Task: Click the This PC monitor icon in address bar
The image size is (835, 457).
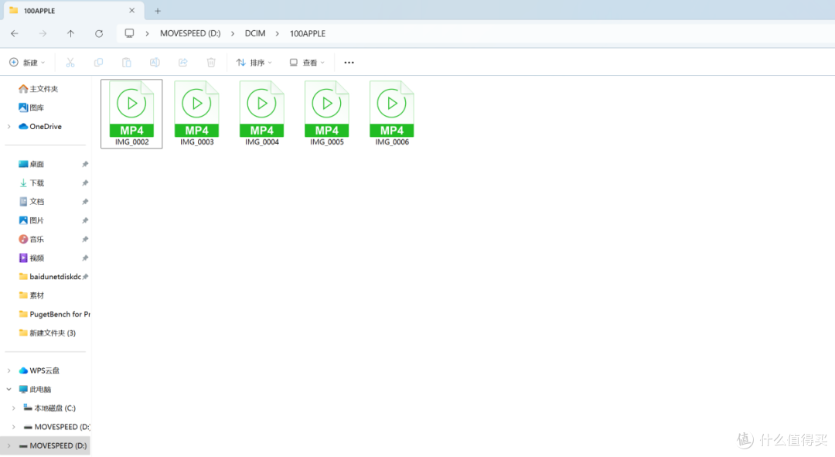Action: [129, 33]
